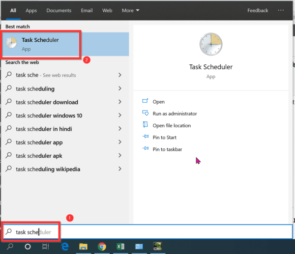Image resolution: width=295 pixels, height=254 pixels.
Task: Click Open in Task Scheduler actions
Action: 159,102
